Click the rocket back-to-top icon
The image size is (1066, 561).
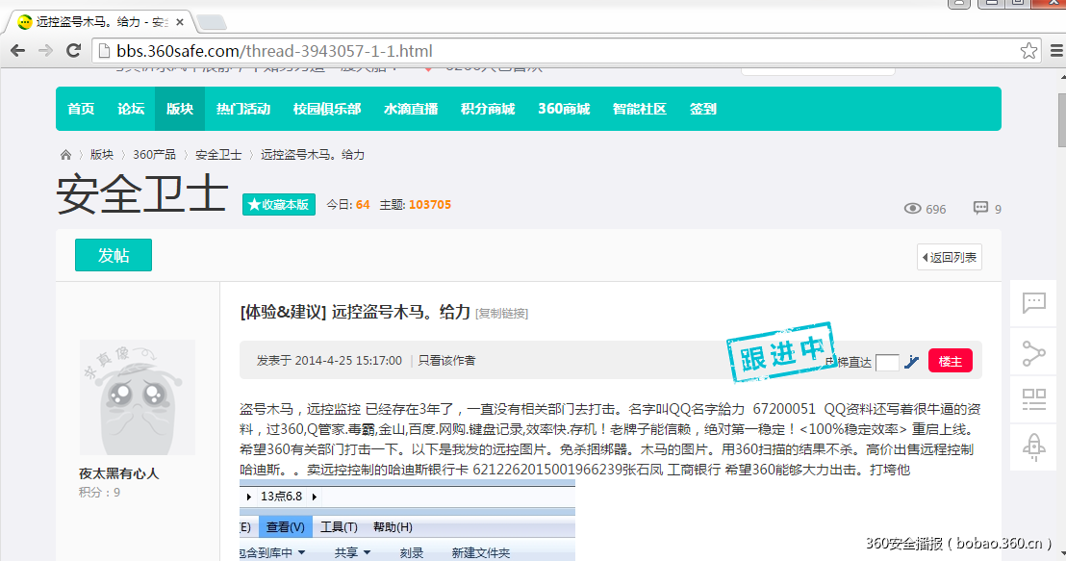point(1033,446)
